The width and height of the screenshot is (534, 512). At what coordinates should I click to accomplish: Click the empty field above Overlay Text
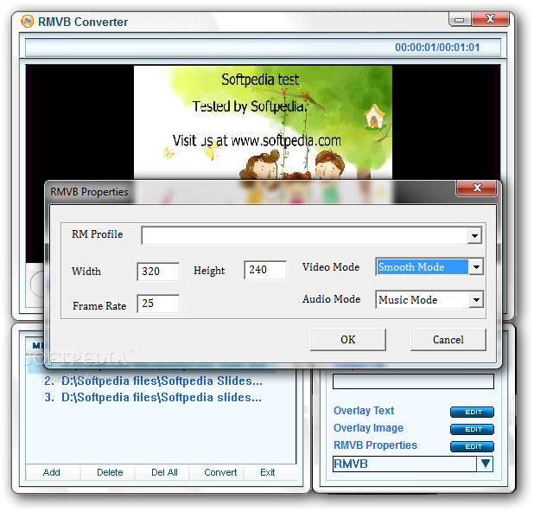(413, 381)
